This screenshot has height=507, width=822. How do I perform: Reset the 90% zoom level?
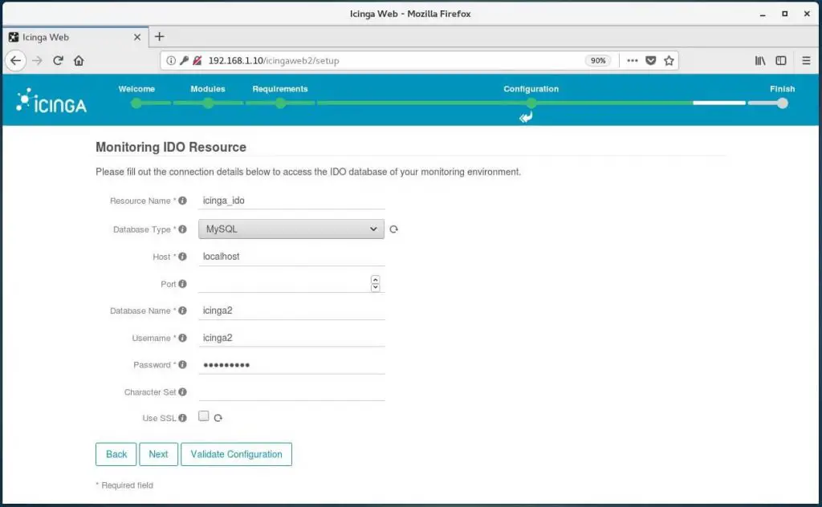click(597, 61)
